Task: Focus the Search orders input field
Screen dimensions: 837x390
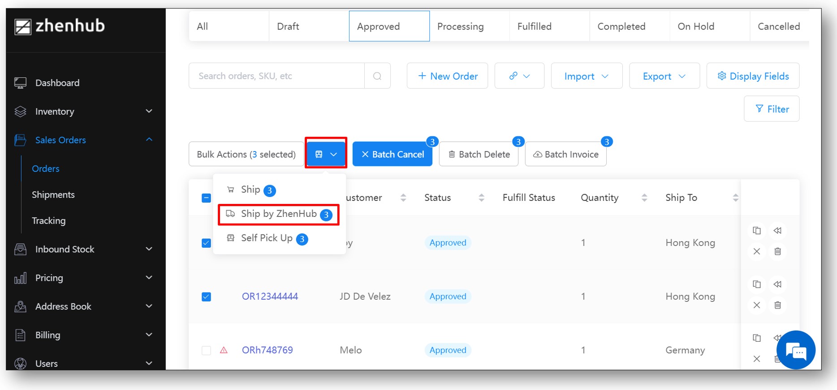Action: (276, 76)
